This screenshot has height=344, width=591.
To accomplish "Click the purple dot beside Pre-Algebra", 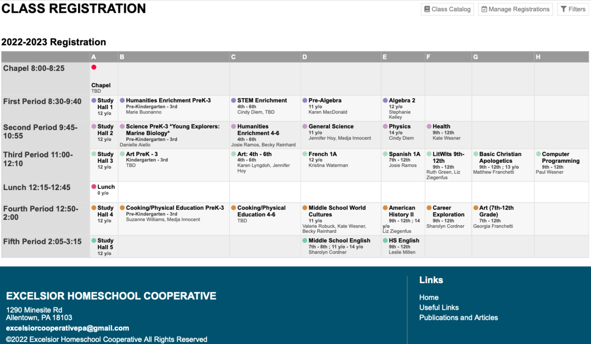I will click(305, 101).
